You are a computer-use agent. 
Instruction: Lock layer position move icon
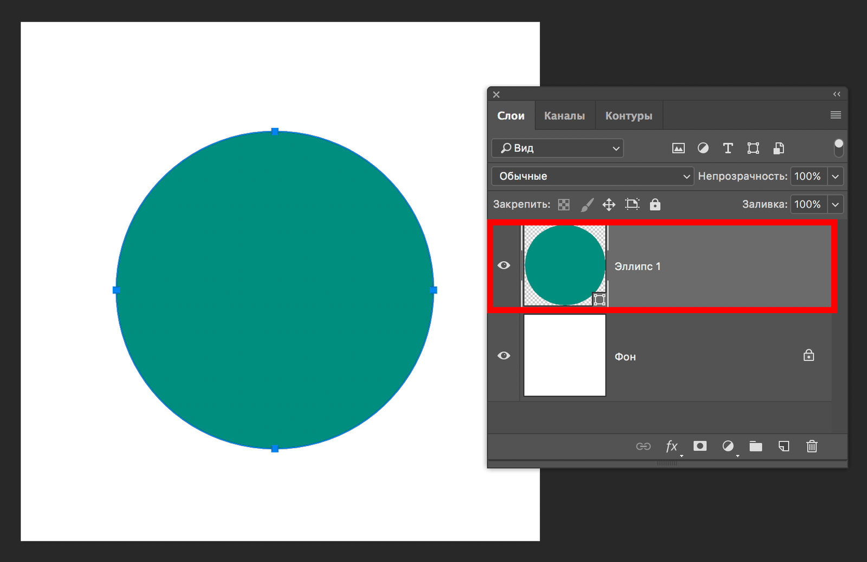[x=609, y=205]
